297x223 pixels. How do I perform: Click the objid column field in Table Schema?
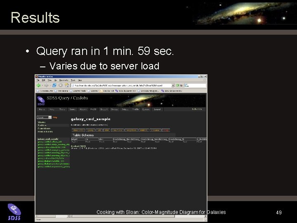(78, 139)
